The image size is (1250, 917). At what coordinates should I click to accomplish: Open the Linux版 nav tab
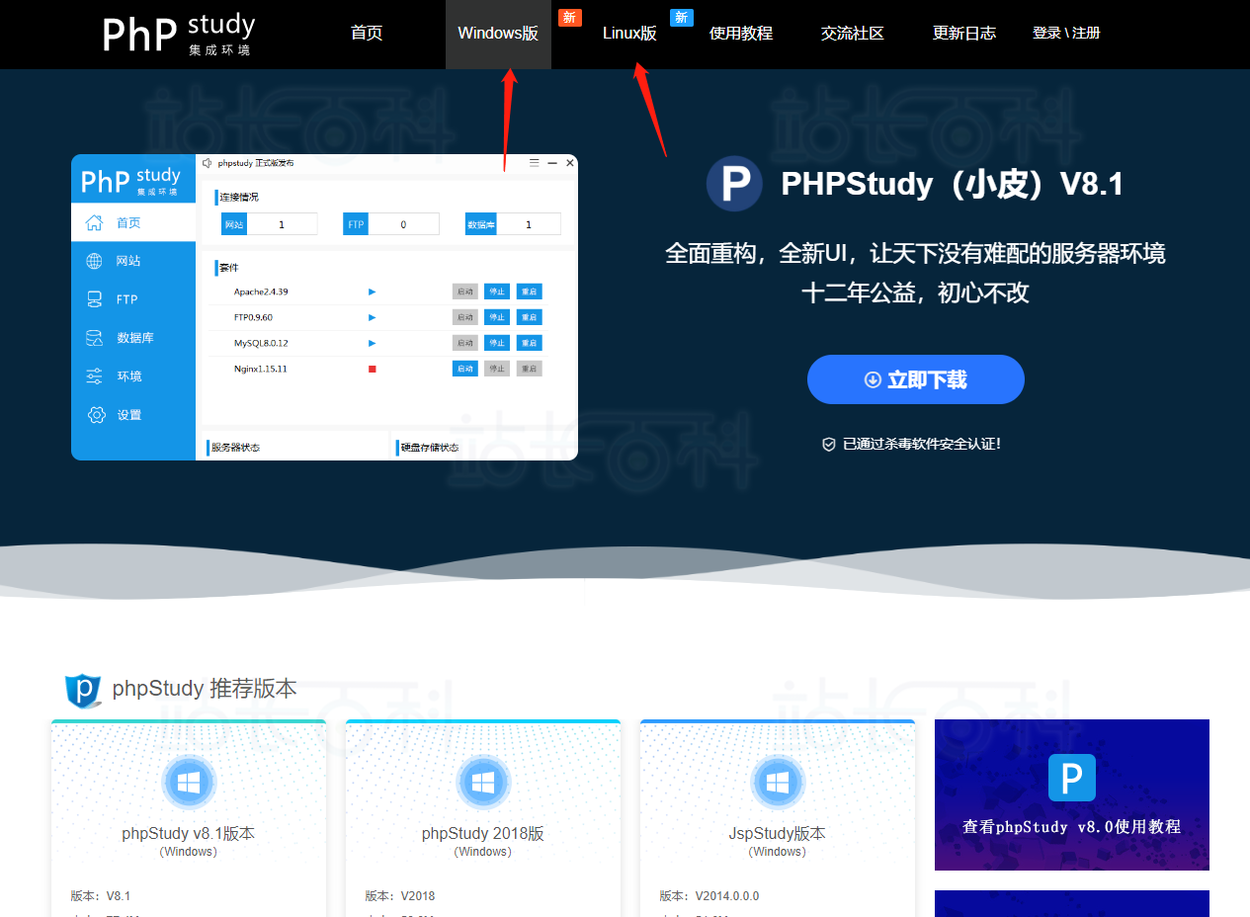[629, 33]
